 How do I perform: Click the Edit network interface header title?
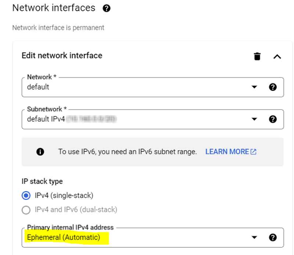tap(62, 55)
